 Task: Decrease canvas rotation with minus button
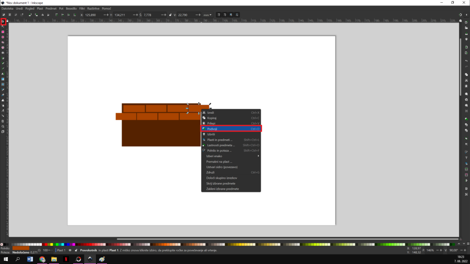461,250
